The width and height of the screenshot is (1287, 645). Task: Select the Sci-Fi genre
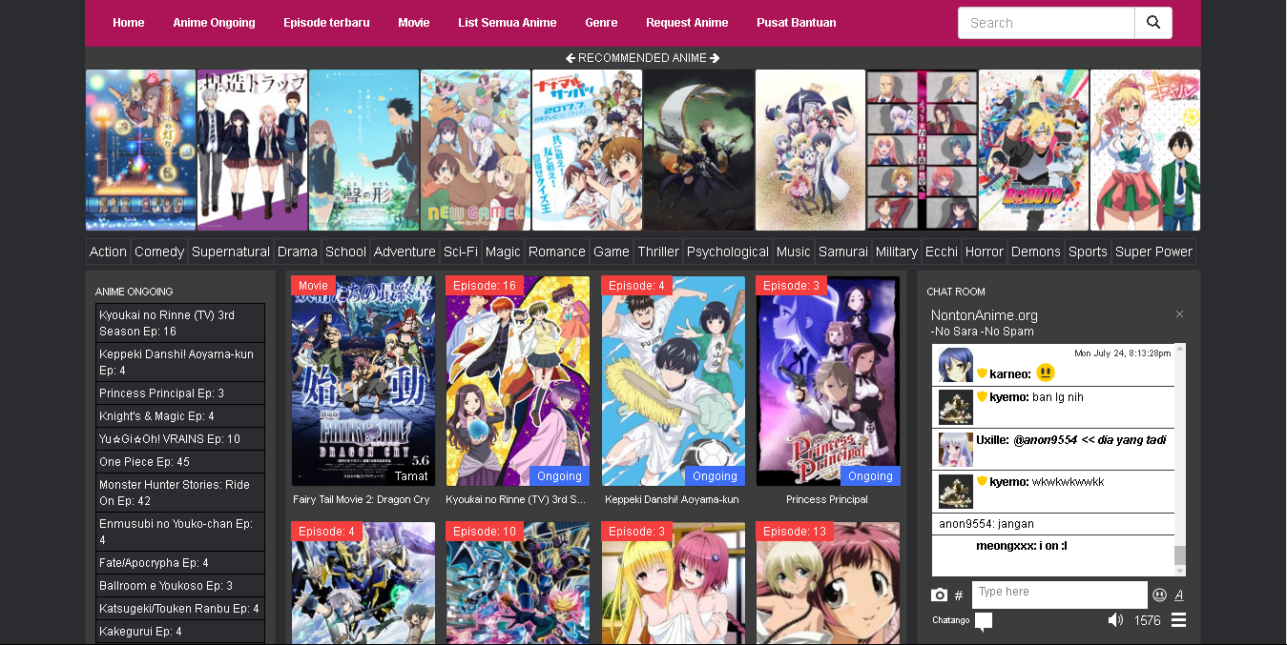[461, 252]
